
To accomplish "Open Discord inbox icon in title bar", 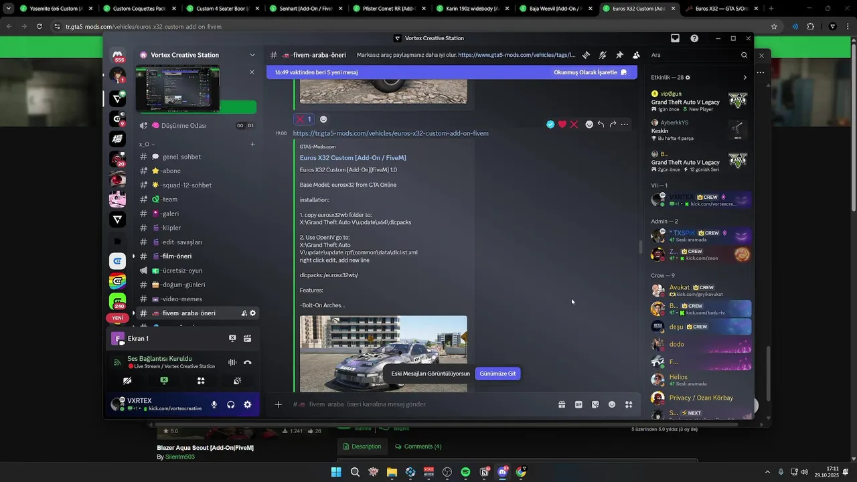I will click(x=675, y=38).
